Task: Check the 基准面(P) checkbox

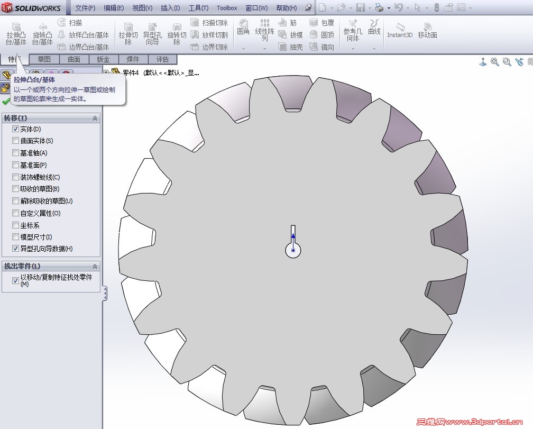Action: (15, 165)
